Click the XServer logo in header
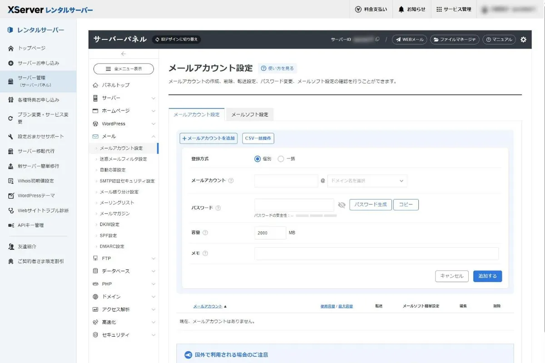The width and height of the screenshot is (545, 363). [x=50, y=10]
